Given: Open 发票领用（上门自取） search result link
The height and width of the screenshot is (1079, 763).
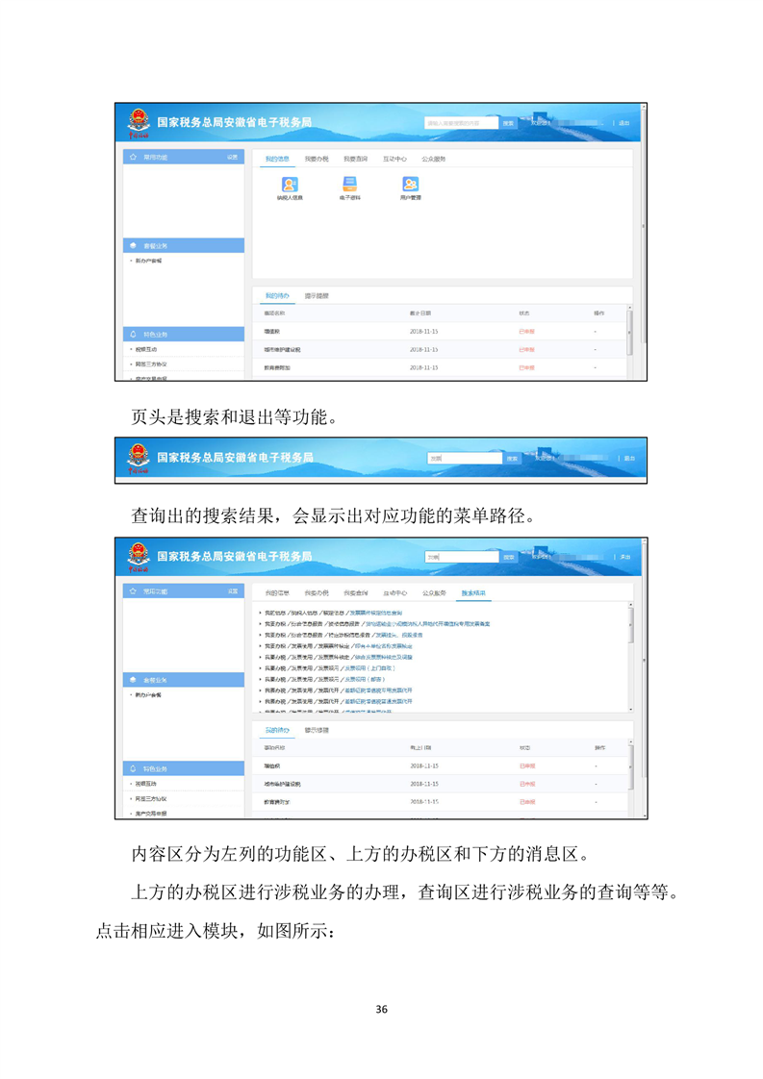Looking at the screenshot, I should pyautogui.click(x=370, y=668).
